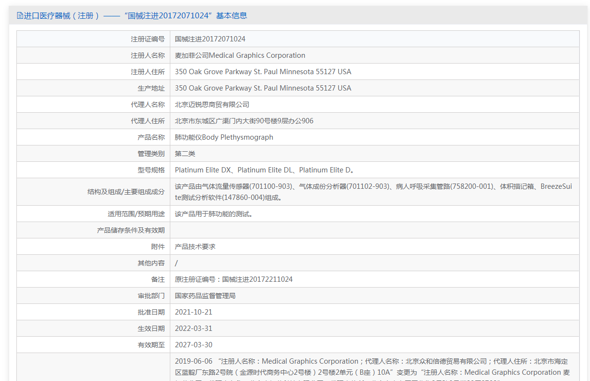Click the address value in 生产地址 row

pyautogui.click(x=263, y=88)
